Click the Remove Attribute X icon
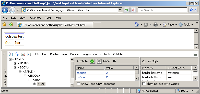The height and width of the screenshot is (94, 200). 99,61
